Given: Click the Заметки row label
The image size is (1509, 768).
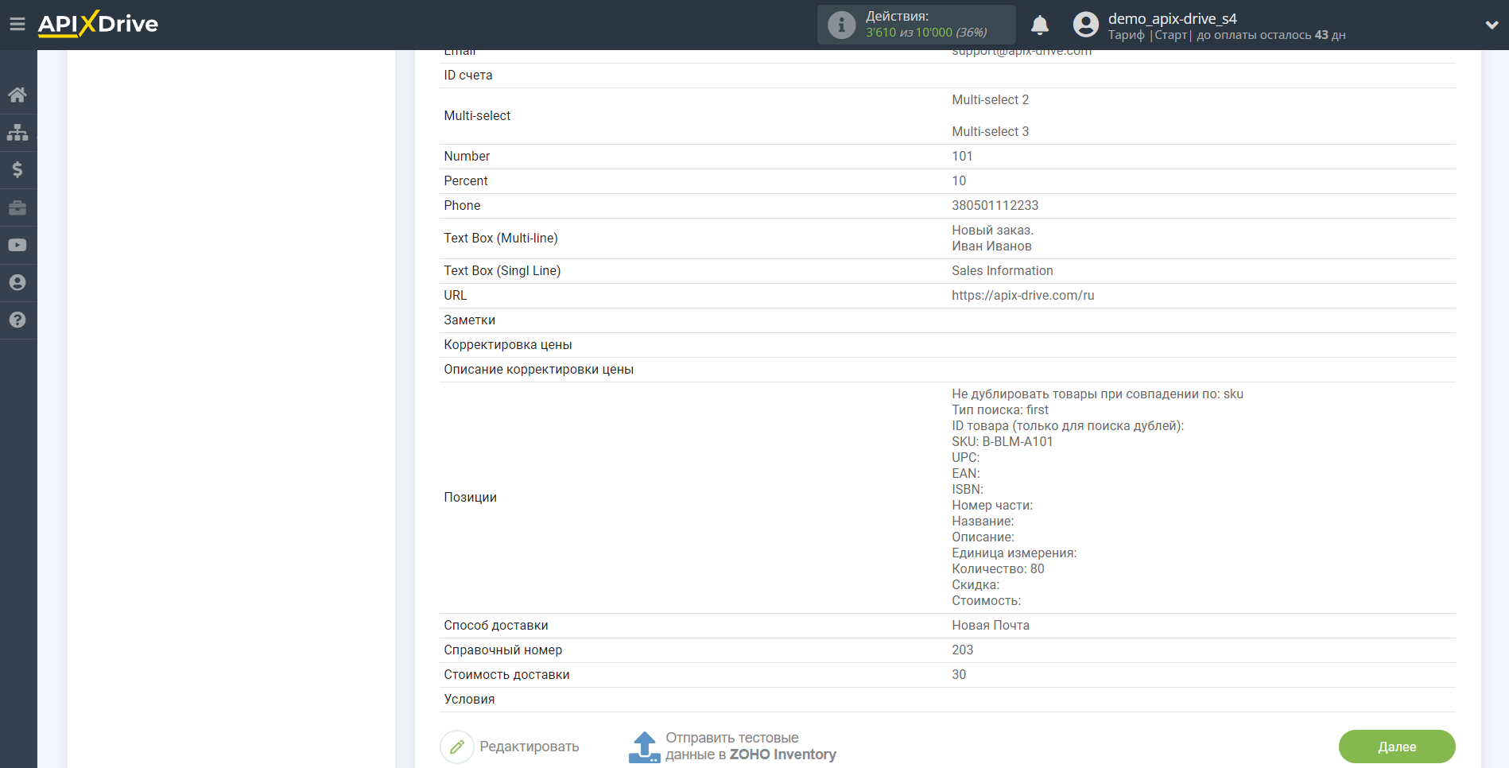Looking at the screenshot, I should point(469,320).
